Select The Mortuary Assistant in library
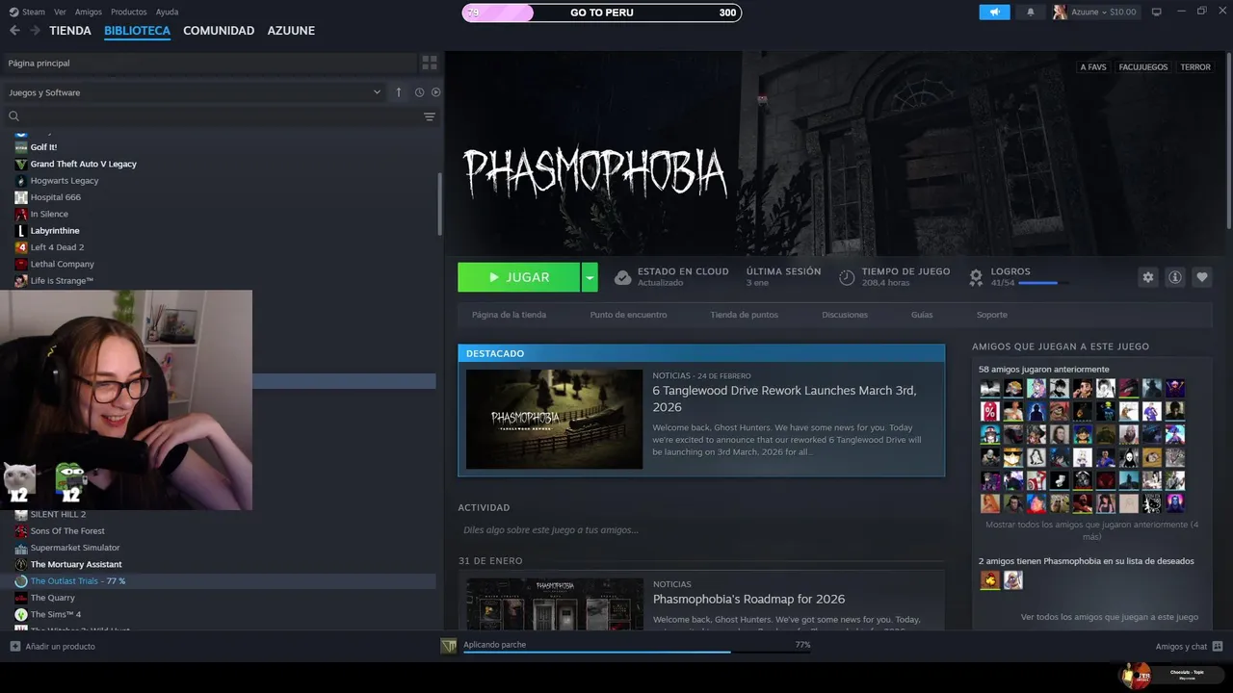This screenshot has height=693, width=1233. click(76, 564)
